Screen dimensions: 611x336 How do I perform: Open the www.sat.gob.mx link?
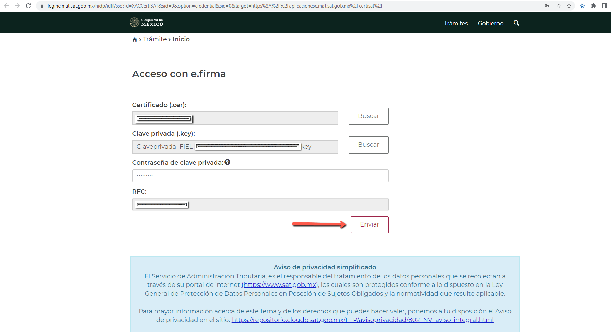pos(280,285)
